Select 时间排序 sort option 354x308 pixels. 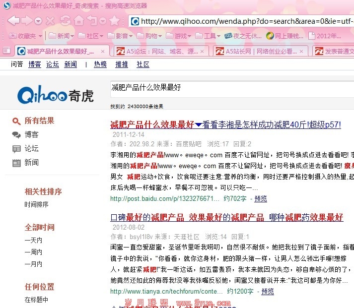pyautogui.click(x=37, y=204)
